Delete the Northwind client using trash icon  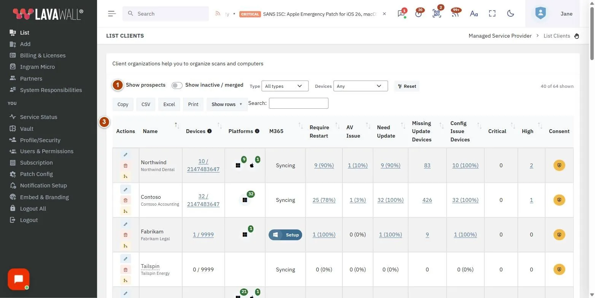coord(126,166)
